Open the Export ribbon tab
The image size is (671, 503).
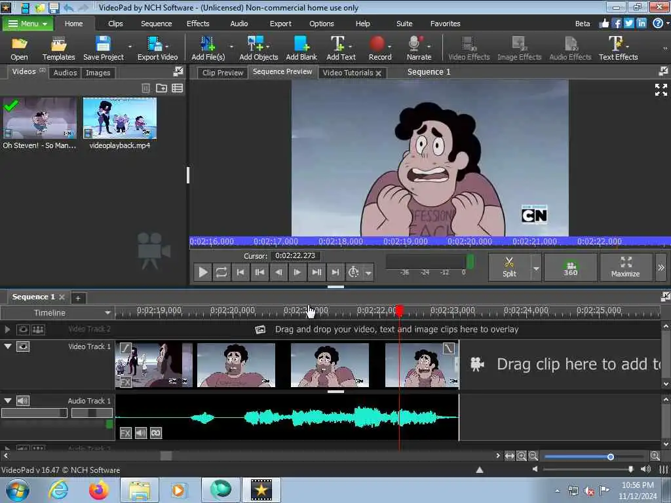point(280,24)
